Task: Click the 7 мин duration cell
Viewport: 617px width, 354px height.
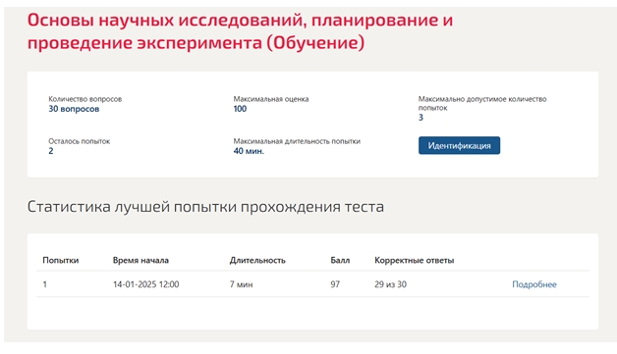Action: coord(241,284)
